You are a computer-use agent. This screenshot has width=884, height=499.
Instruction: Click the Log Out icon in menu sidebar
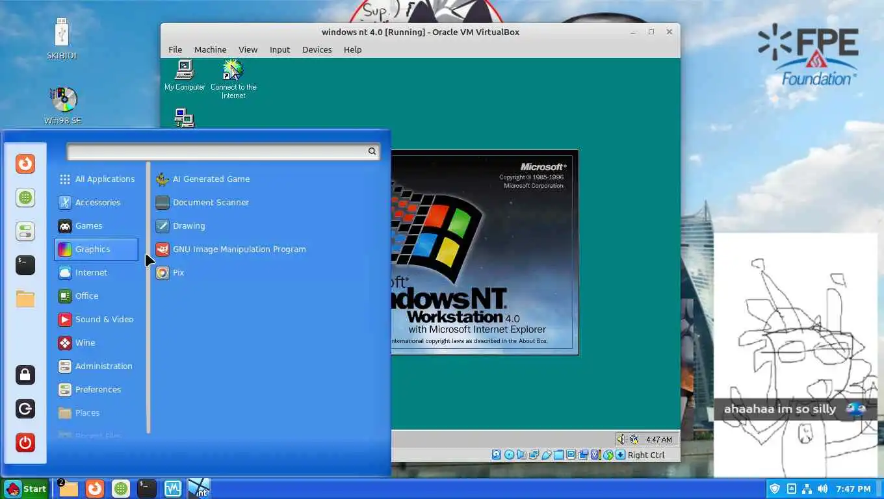pyautogui.click(x=25, y=409)
